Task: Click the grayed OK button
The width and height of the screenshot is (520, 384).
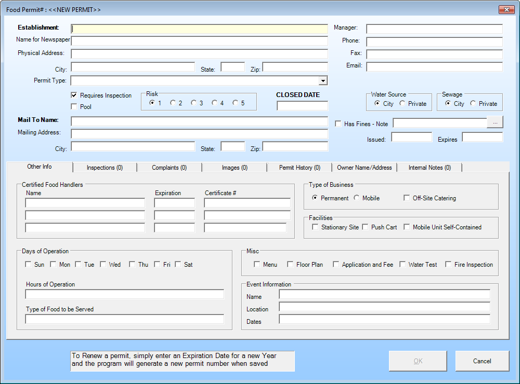Action: (x=418, y=361)
